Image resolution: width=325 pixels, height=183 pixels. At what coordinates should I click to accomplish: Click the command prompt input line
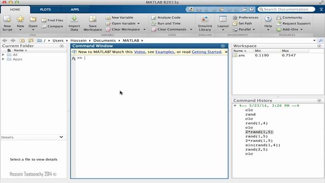[x=152, y=58]
